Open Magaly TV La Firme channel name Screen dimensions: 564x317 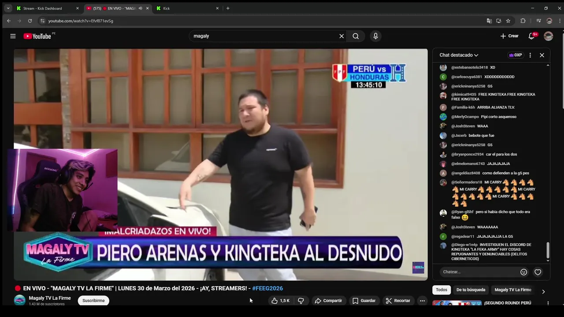click(x=50, y=298)
